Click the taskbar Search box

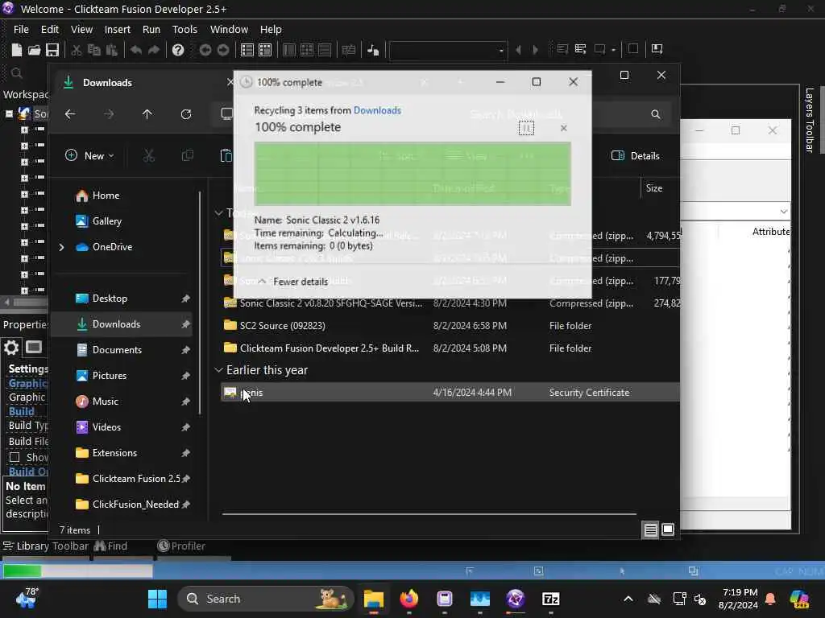[x=266, y=599]
